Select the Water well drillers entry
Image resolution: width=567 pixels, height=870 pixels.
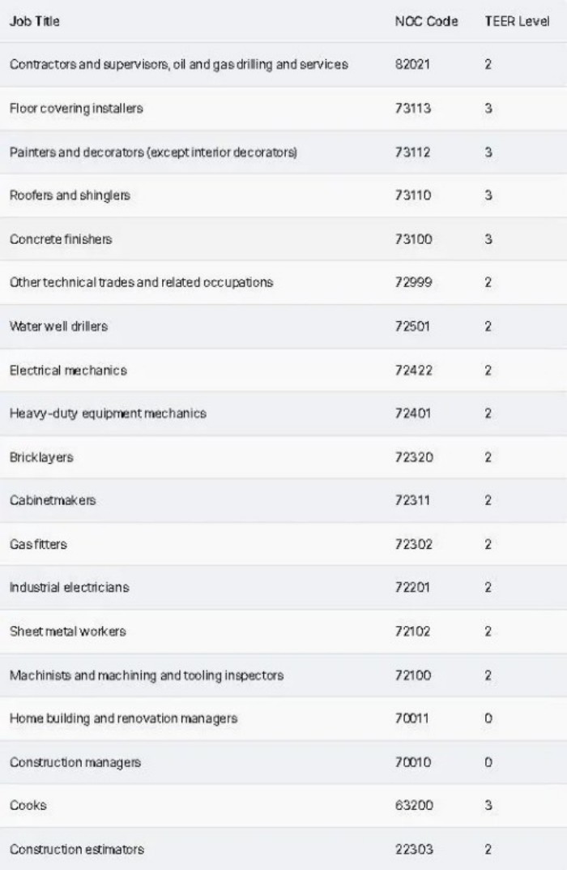click(x=58, y=327)
